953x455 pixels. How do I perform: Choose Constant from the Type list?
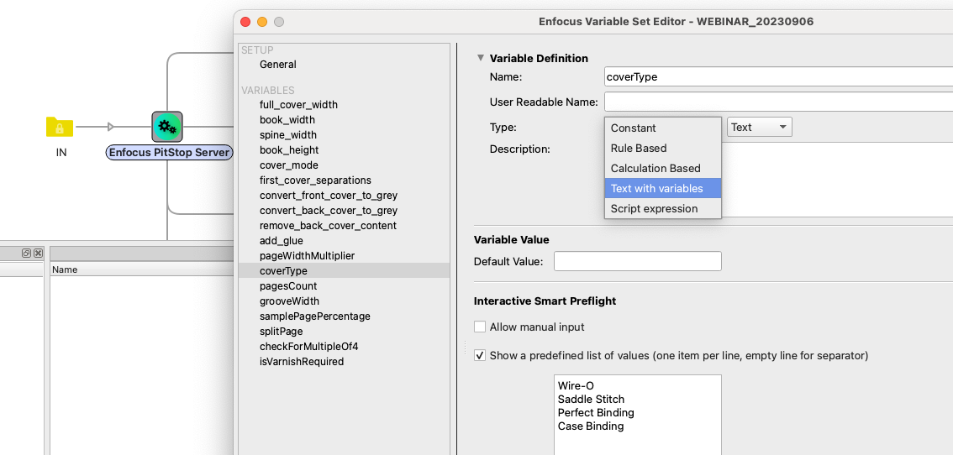pos(662,128)
